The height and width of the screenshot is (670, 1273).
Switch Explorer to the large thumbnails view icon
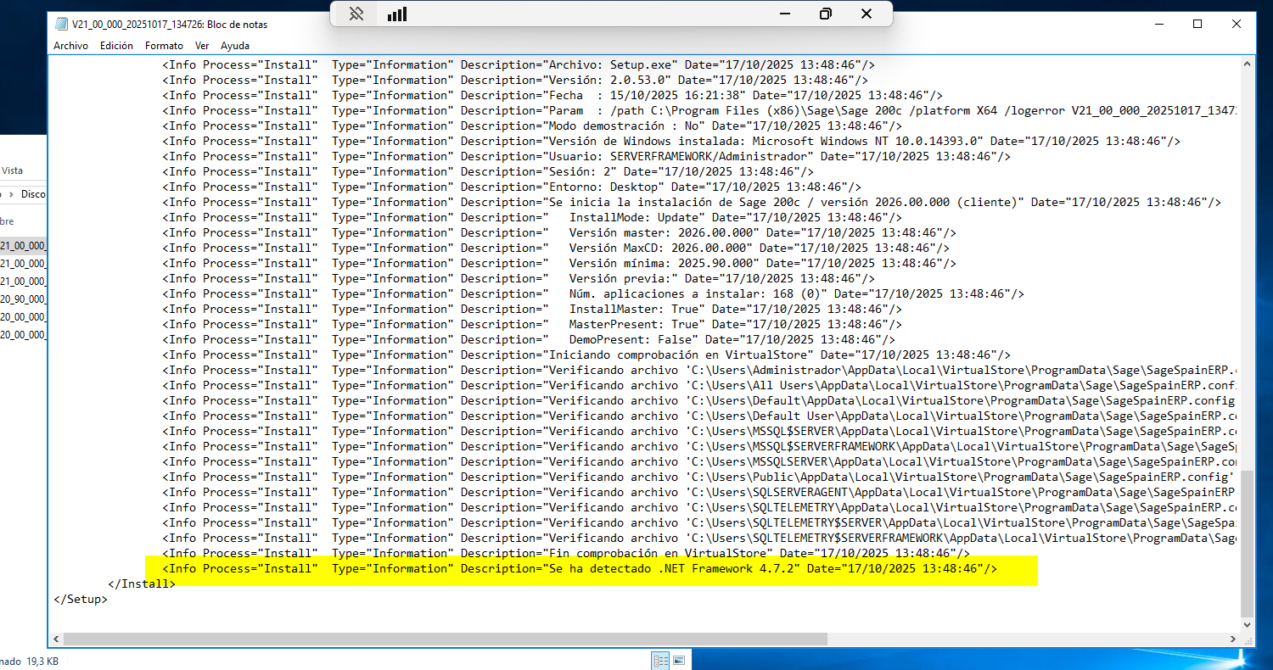tap(679, 661)
